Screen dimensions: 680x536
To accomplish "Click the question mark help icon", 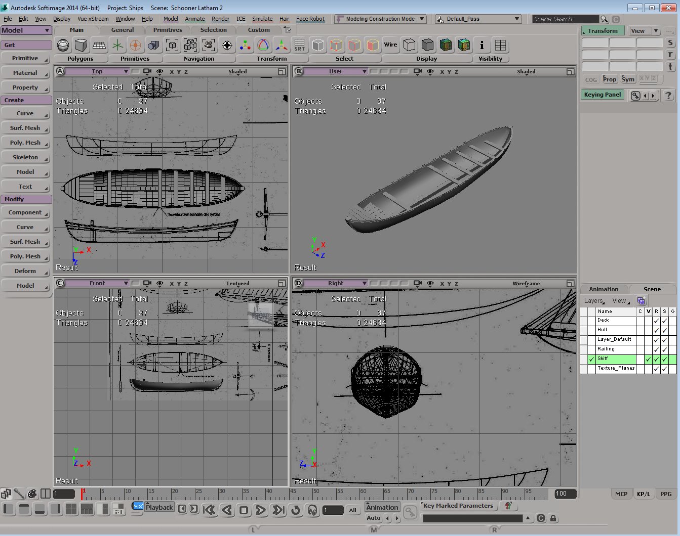I will [668, 96].
